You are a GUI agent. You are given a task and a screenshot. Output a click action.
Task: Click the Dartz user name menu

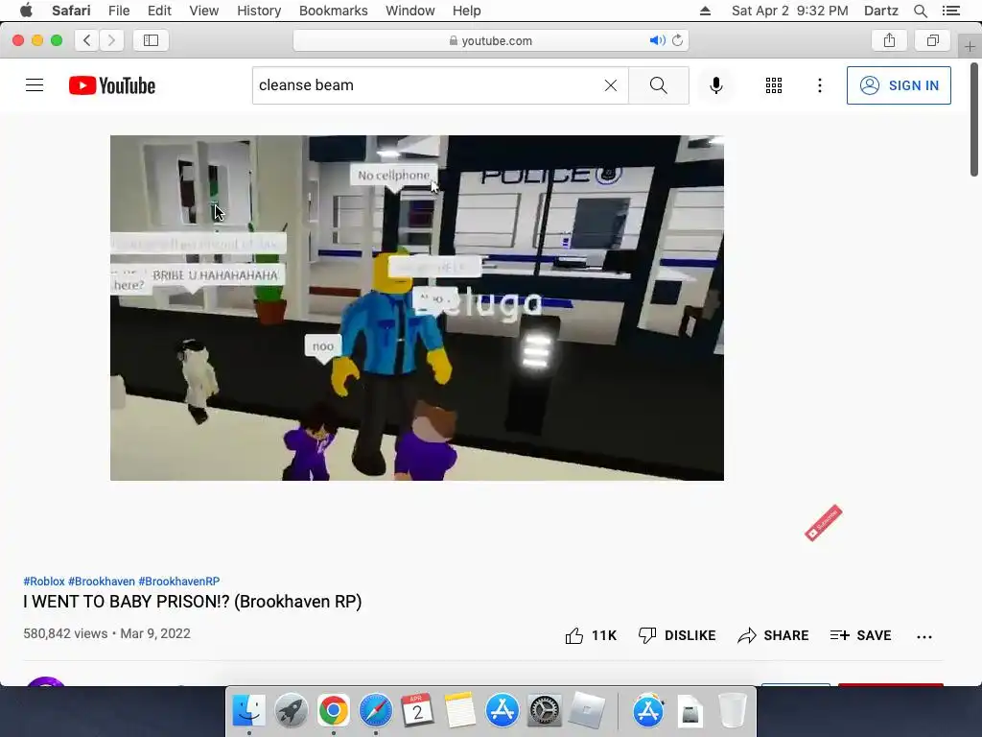[x=881, y=11]
